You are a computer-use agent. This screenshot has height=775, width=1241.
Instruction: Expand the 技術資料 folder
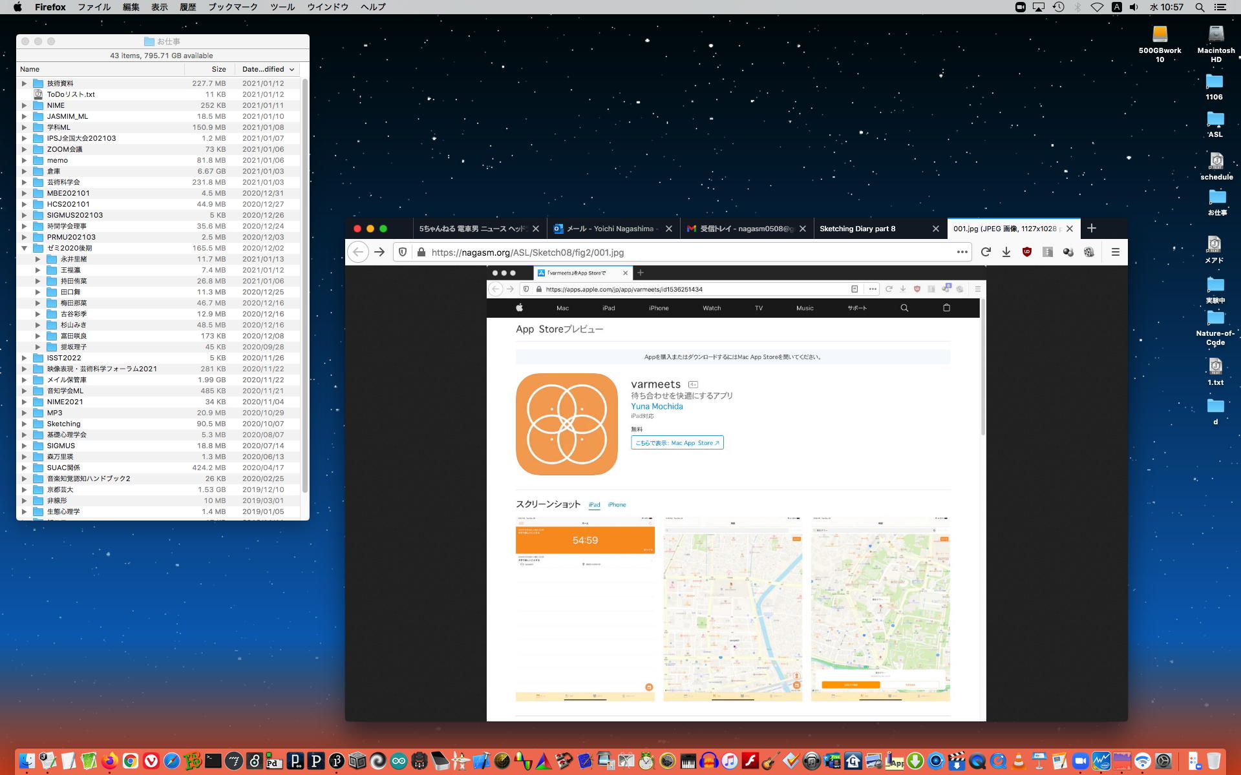pyautogui.click(x=24, y=83)
